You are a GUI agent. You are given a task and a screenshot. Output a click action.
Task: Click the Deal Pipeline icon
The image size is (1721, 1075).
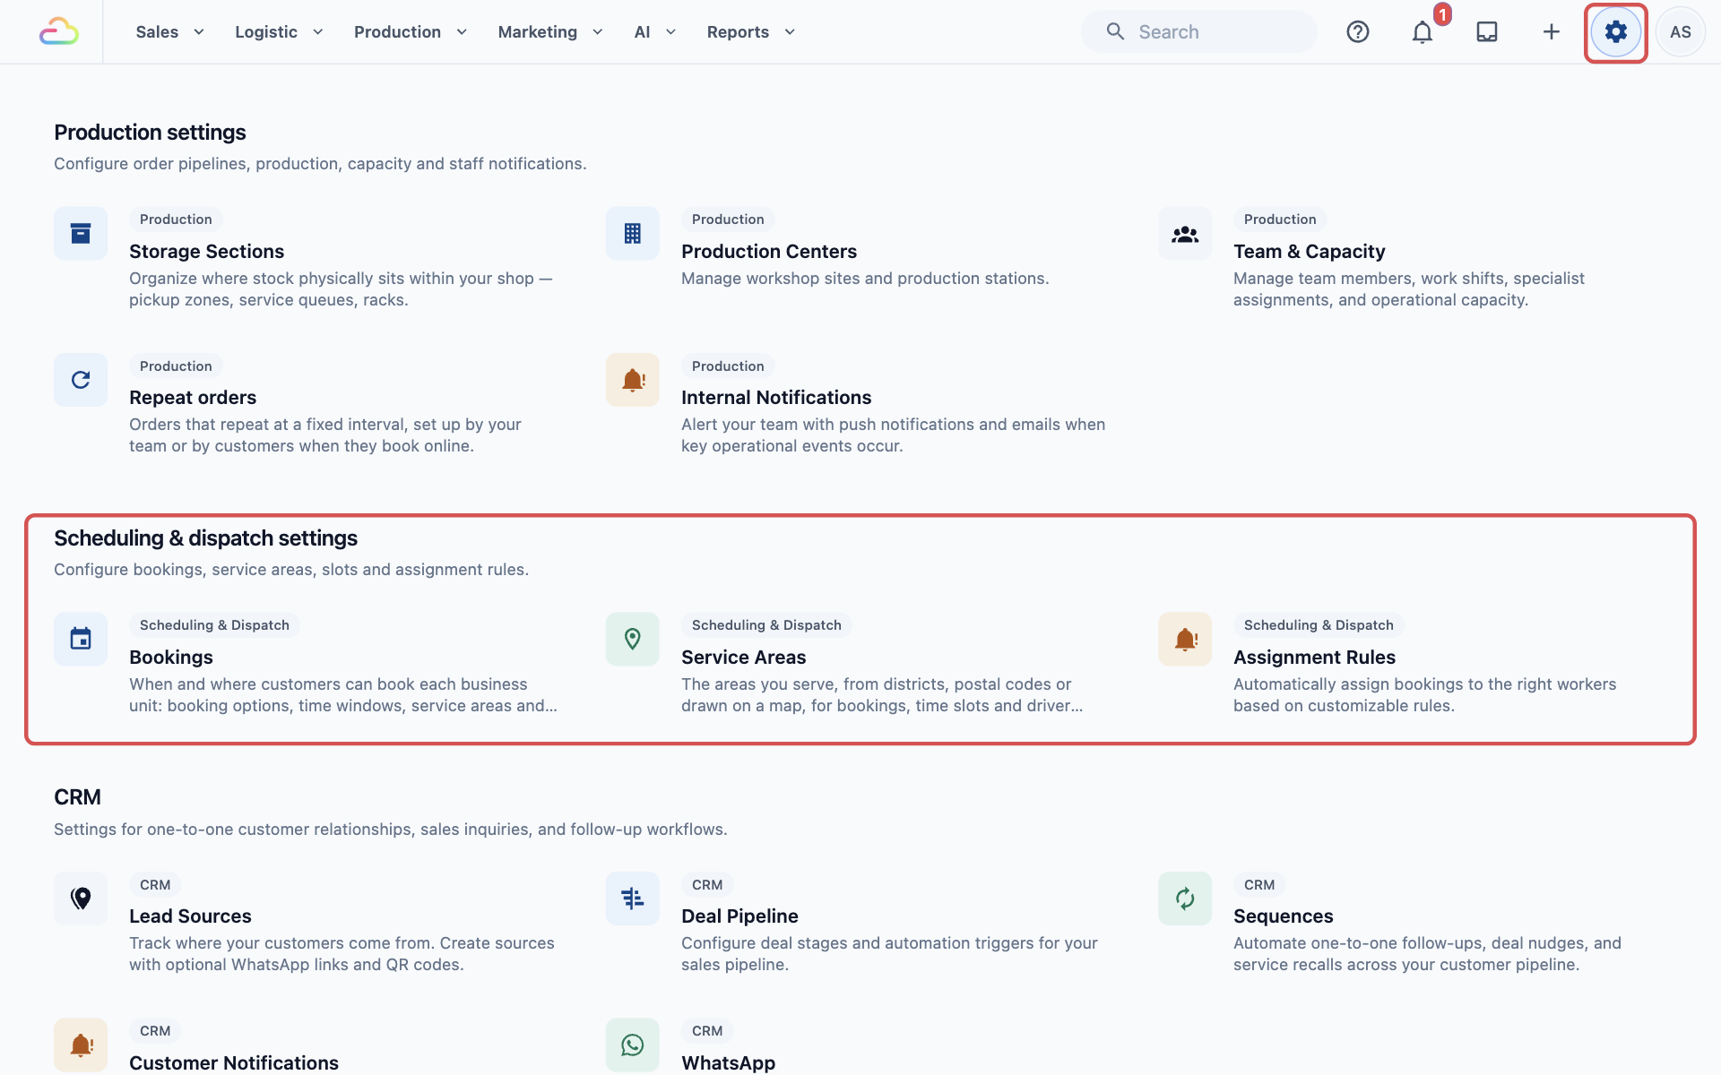click(633, 899)
